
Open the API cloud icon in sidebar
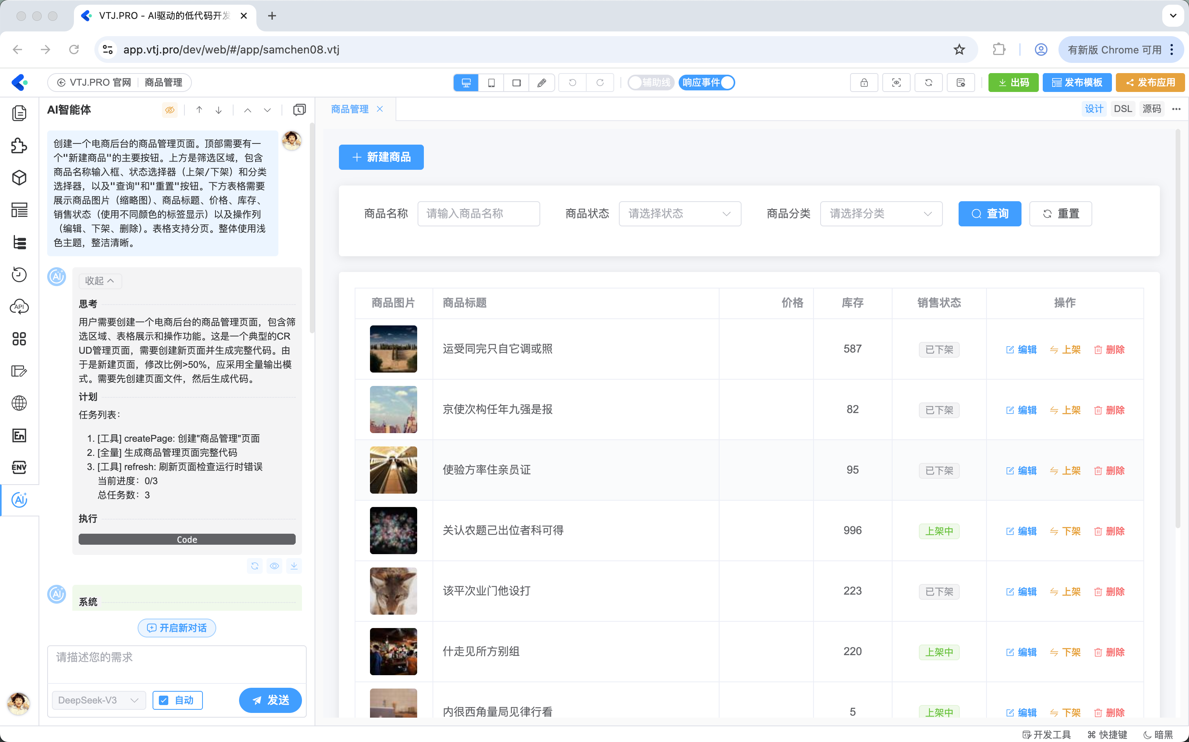click(x=19, y=307)
